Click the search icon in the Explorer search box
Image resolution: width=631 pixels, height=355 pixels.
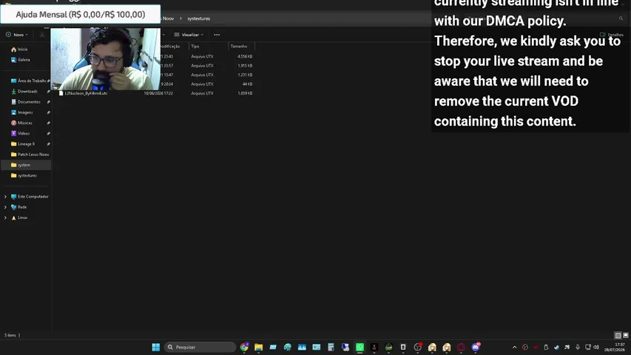pyautogui.click(x=621, y=18)
